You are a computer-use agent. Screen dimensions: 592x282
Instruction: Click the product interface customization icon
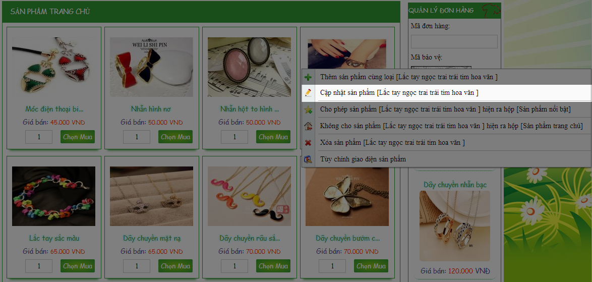[x=308, y=159]
